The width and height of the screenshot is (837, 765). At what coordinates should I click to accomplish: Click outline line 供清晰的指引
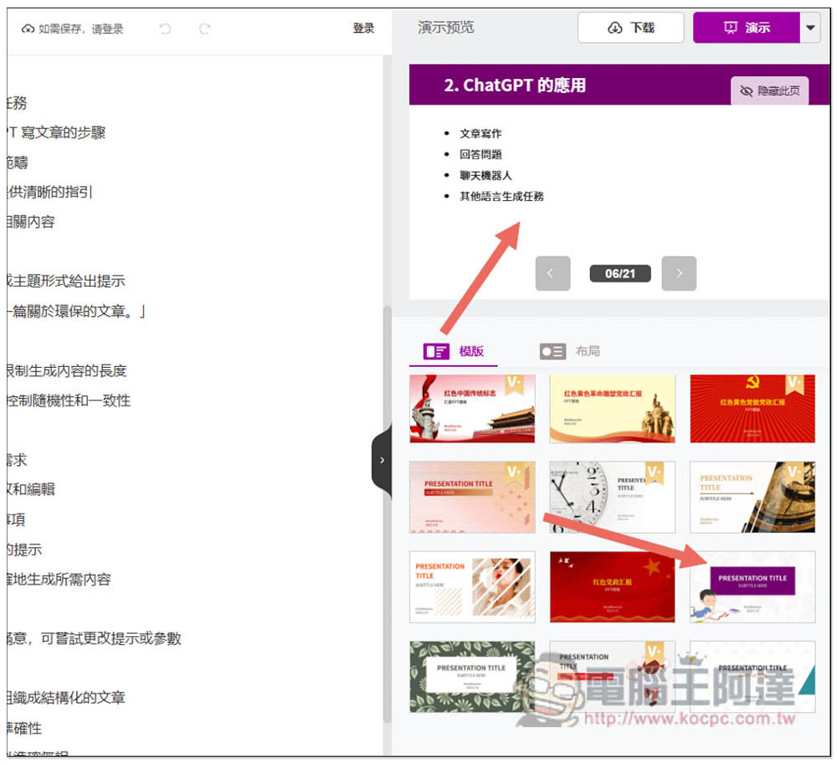(50, 192)
